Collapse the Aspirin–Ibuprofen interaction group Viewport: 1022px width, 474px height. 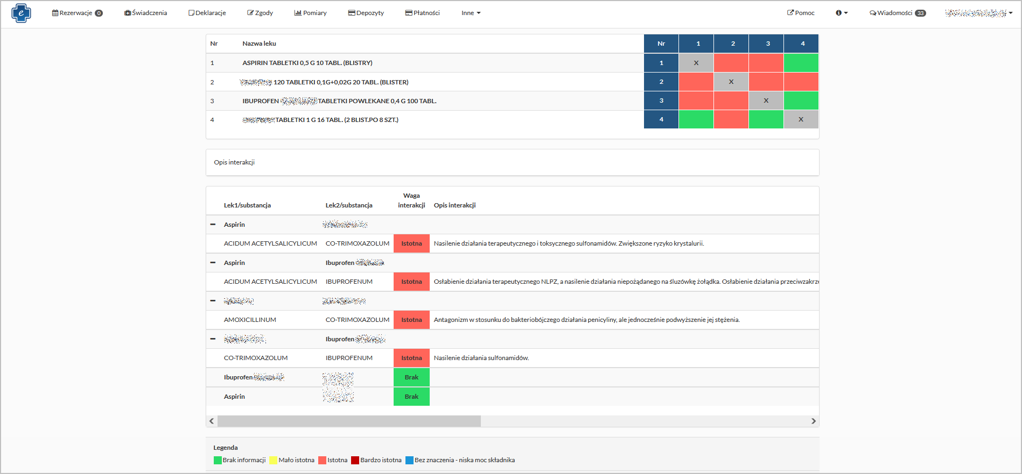tap(213, 263)
